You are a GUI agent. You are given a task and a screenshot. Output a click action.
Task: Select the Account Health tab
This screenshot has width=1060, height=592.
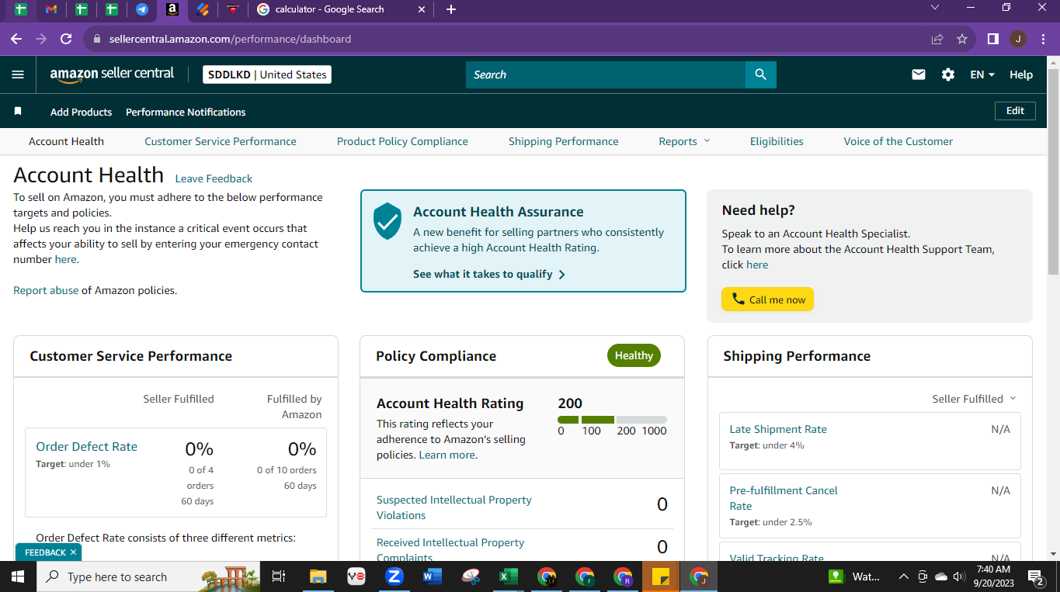coord(66,141)
